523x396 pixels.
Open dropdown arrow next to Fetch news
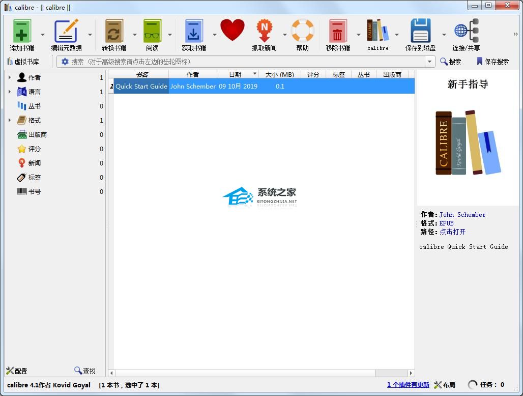click(285, 35)
